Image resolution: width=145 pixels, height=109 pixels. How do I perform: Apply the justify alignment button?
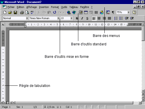pos(109,18)
